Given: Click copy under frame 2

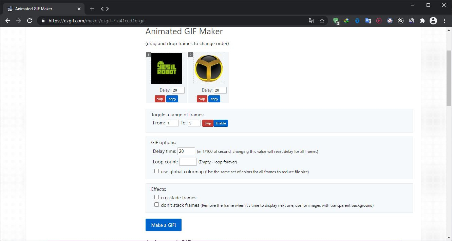Looking at the screenshot, I should tap(214, 99).
